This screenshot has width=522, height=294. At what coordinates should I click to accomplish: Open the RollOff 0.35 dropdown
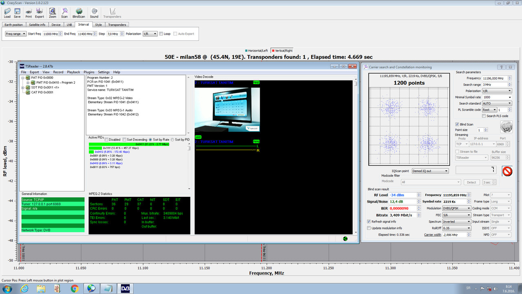(456, 228)
